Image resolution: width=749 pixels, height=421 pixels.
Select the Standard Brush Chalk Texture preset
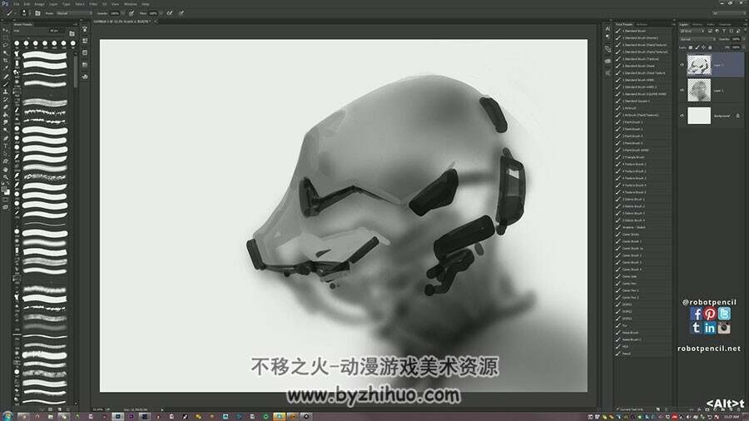click(x=643, y=73)
